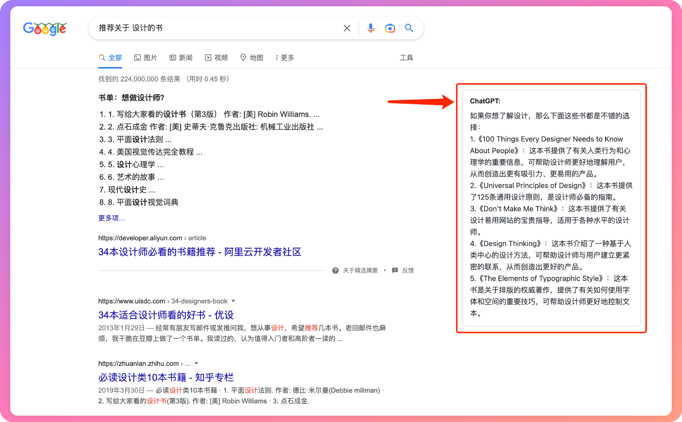The height and width of the screenshot is (422, 682).
Task: Open 34本设计师必看的书籍推荐 阿里云 result
Action: [x=200, y=252]
